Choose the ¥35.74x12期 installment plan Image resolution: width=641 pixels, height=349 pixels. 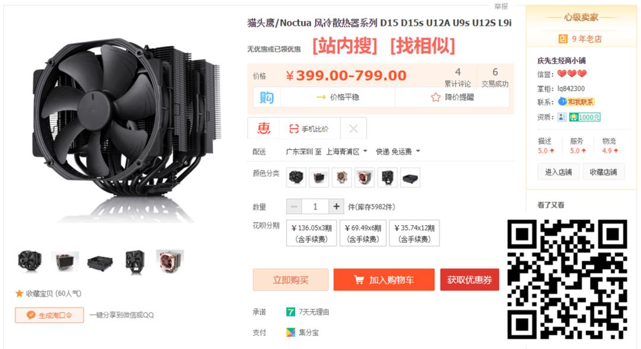pos(414,233)
